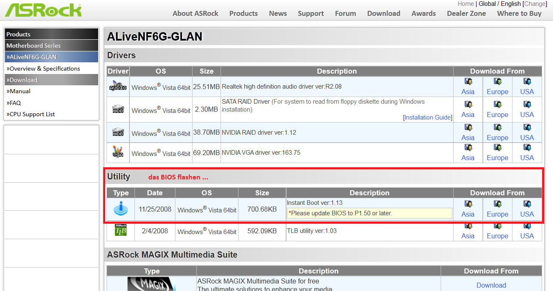Click Europe download icon for Instant Boot
The width and height of the screenshot is (553, 291).
[497, 204]
